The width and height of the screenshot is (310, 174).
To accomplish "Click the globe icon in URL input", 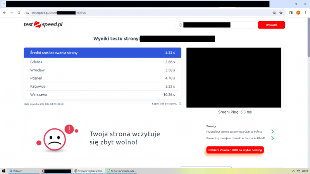I will coord(181,25).
